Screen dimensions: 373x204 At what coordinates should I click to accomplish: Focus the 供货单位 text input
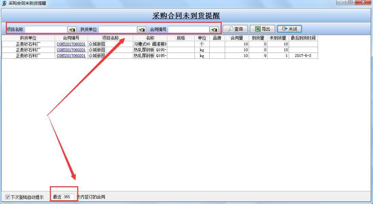point(118,30)
